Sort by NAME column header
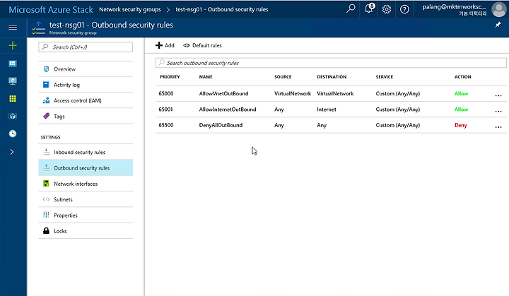 pos(206,77)
